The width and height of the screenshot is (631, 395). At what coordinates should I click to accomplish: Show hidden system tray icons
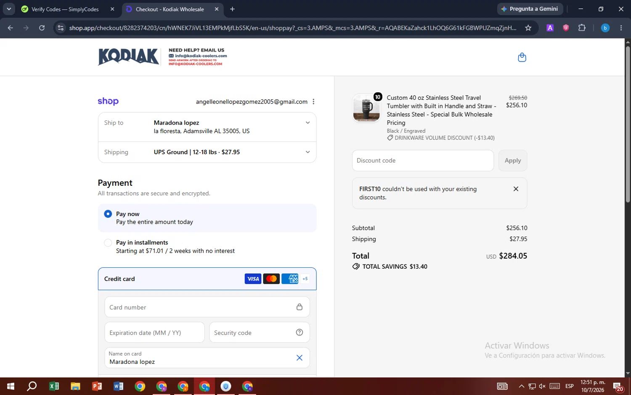tap(521, 386)
